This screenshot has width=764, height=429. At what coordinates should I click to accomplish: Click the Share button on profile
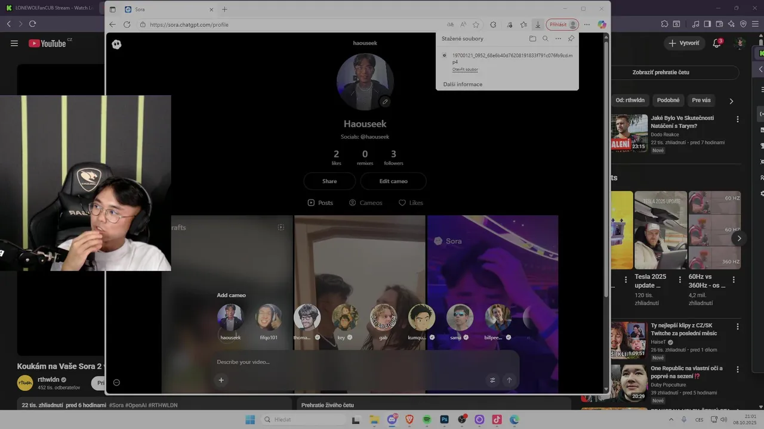pos(329,181)
